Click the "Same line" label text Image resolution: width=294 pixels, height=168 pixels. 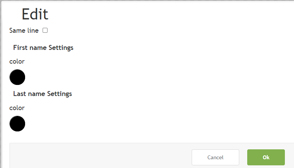(x=24, y=30)
